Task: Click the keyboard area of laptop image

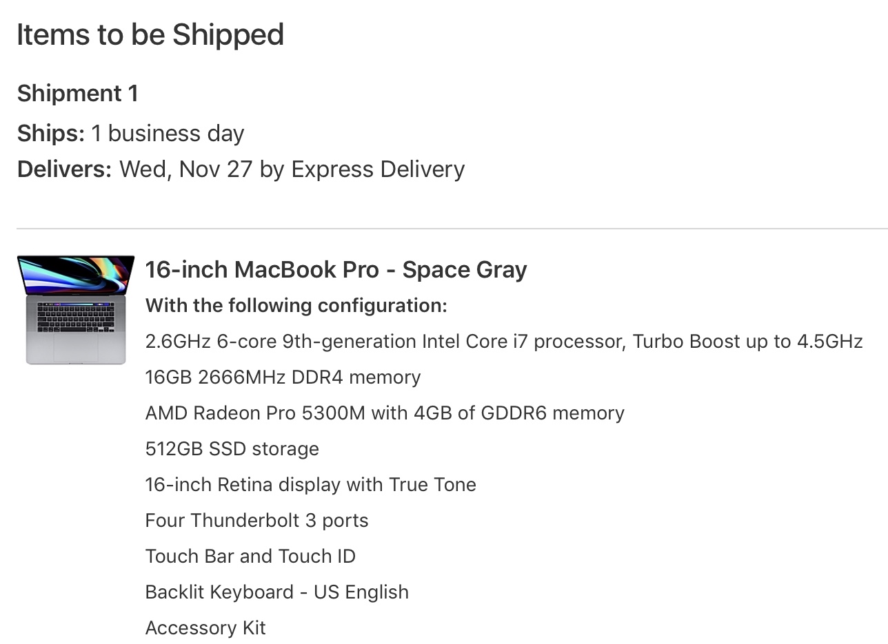Action: point(76,317)
